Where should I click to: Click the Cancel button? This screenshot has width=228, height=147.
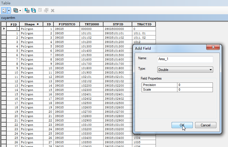[205, 125]
